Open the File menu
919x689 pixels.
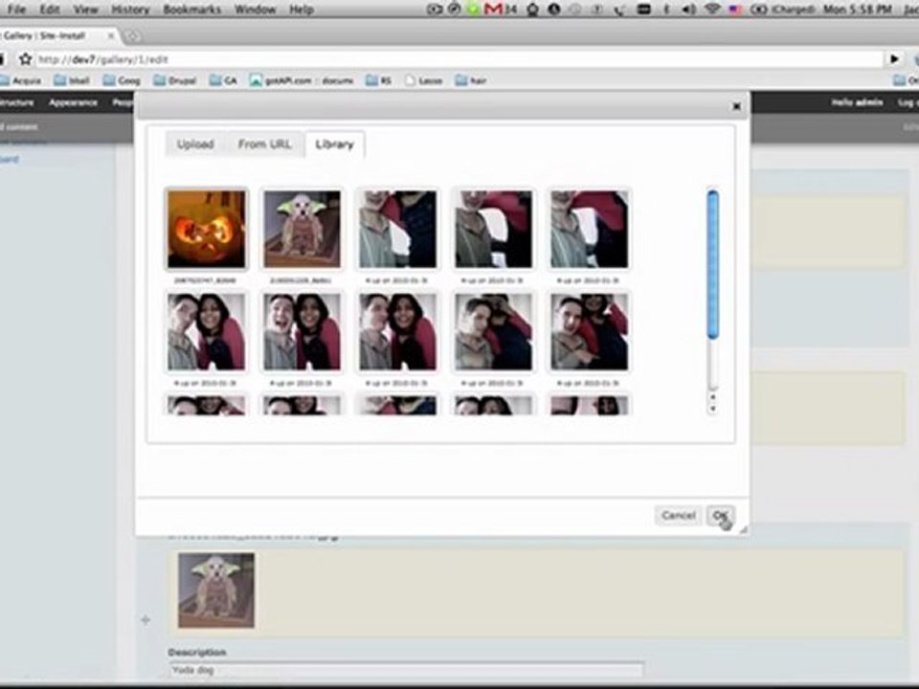tap(16, 10)
